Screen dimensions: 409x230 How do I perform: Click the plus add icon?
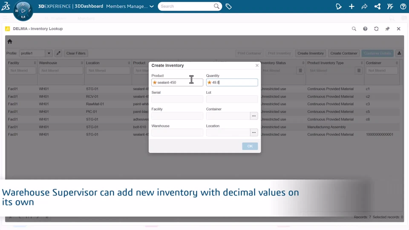point(351,6)
